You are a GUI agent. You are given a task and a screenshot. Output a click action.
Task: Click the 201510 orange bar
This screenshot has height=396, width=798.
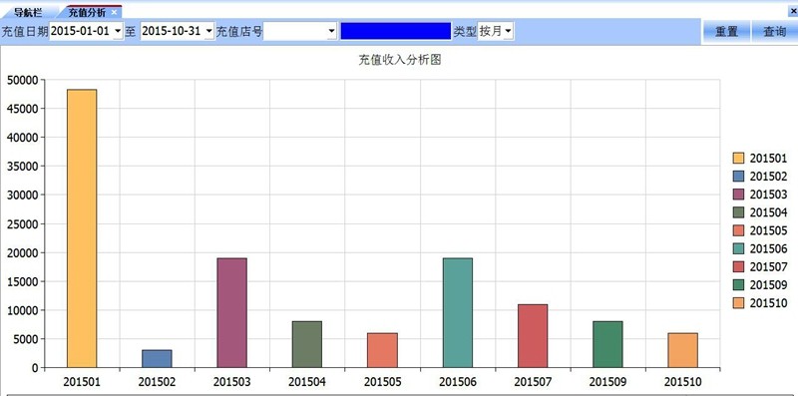click(682, 350)
